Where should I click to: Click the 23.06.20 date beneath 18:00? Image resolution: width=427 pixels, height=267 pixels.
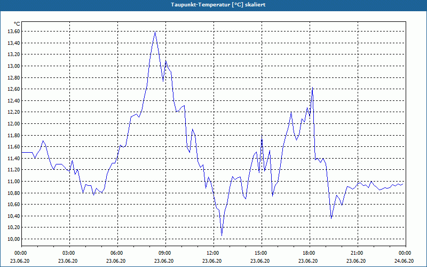coord(309,261)
